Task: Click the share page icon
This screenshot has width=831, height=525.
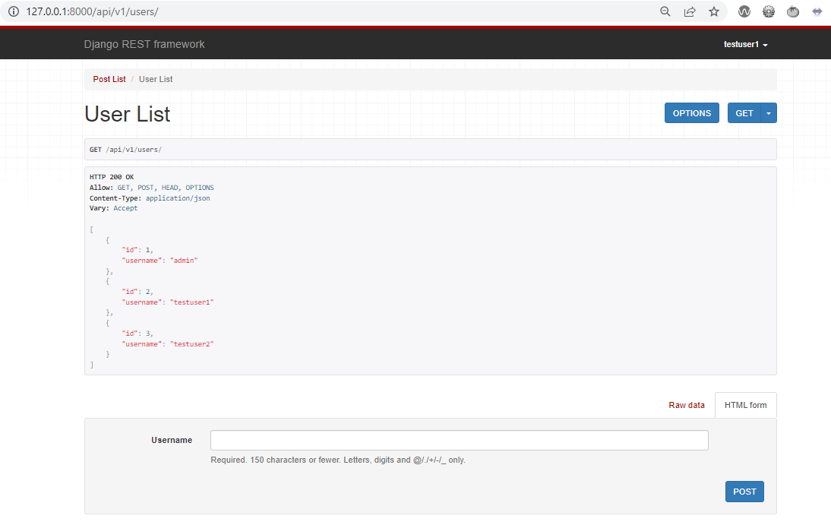Action: [690, 11]
